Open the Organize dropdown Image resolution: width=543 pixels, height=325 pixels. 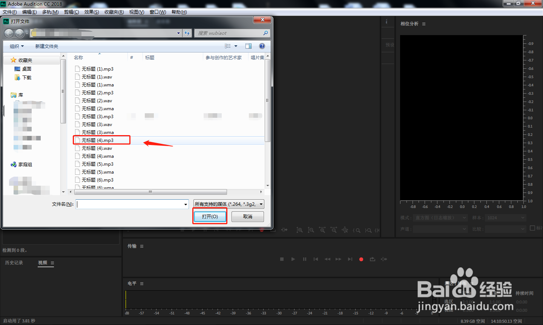tap(17, 46)
